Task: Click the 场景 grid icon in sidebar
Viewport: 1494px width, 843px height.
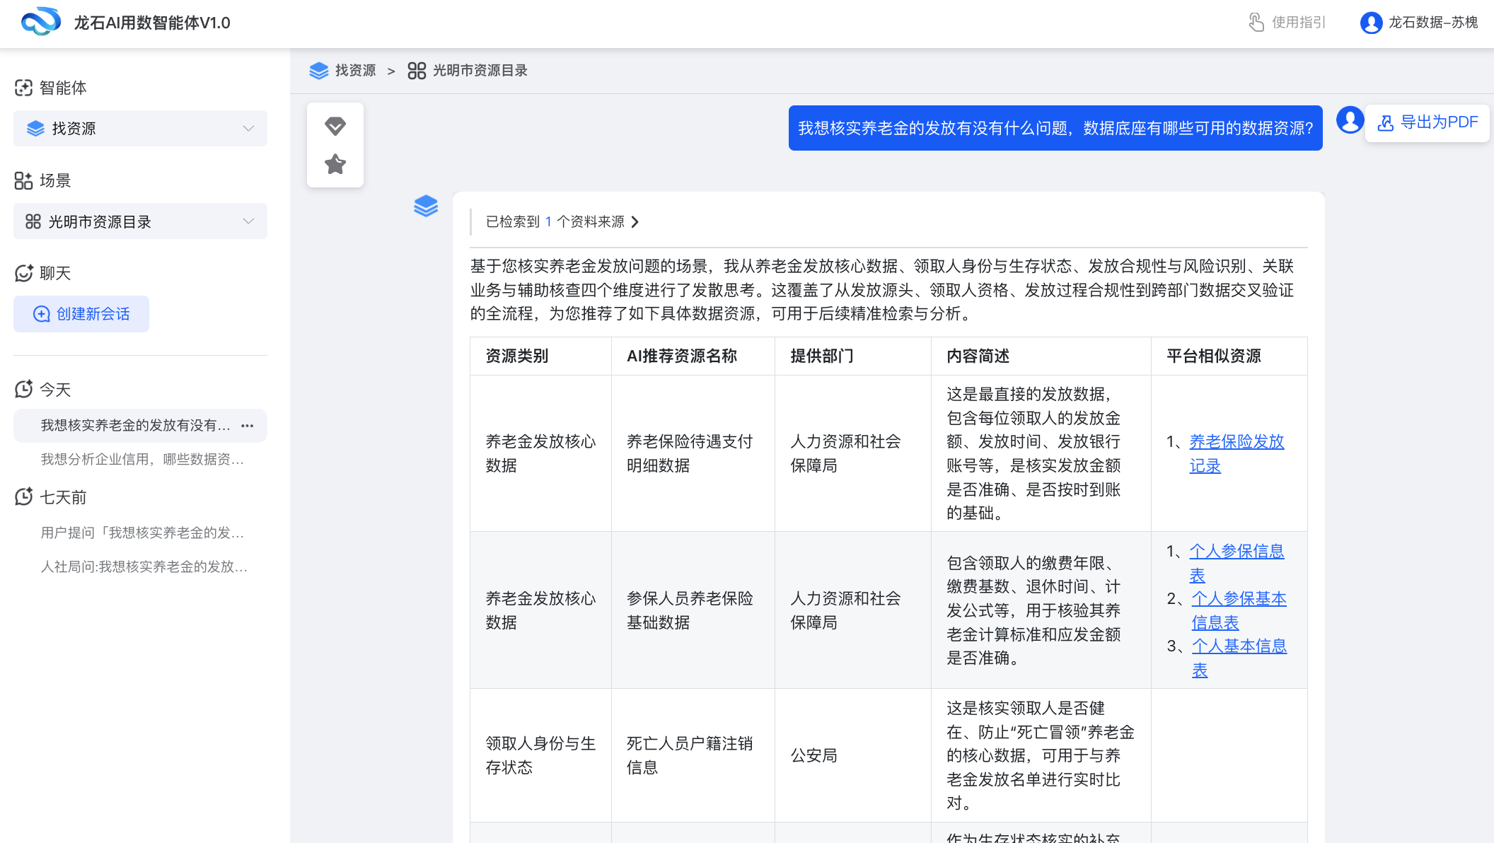Action: [24, 180]
